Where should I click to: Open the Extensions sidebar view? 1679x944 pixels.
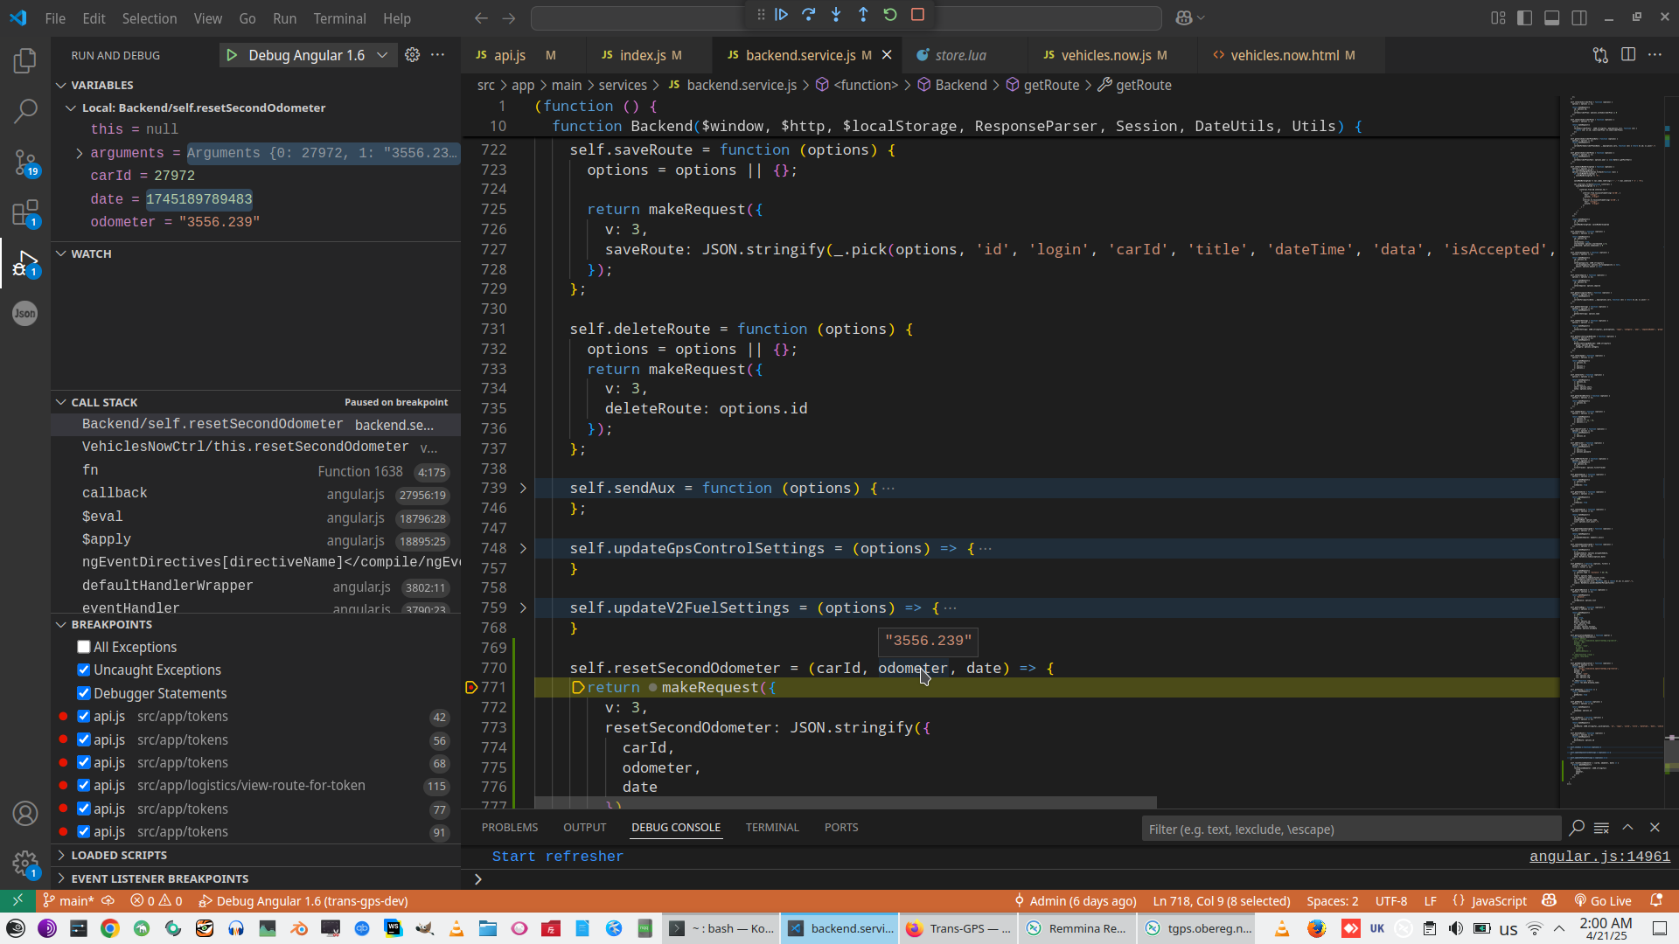pos(25,212)
